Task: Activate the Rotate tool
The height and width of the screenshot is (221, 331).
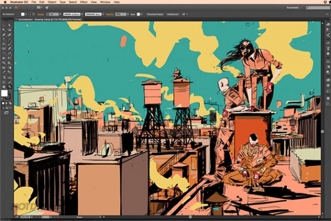Action: 4,54
